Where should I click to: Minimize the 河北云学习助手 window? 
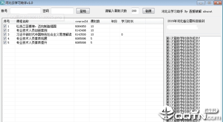click(x=201, y=3)
